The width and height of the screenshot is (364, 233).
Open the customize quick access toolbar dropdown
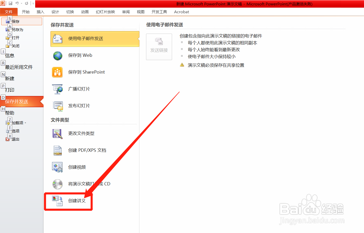(33, 4)
